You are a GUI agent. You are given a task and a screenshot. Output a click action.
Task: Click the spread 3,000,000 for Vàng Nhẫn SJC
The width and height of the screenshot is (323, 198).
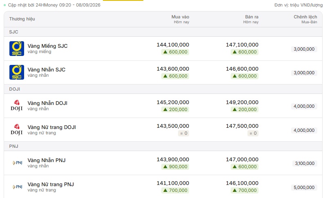pos(304,73)
